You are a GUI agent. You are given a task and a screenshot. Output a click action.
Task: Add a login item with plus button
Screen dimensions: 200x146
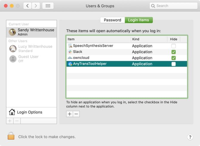[70, 114]
